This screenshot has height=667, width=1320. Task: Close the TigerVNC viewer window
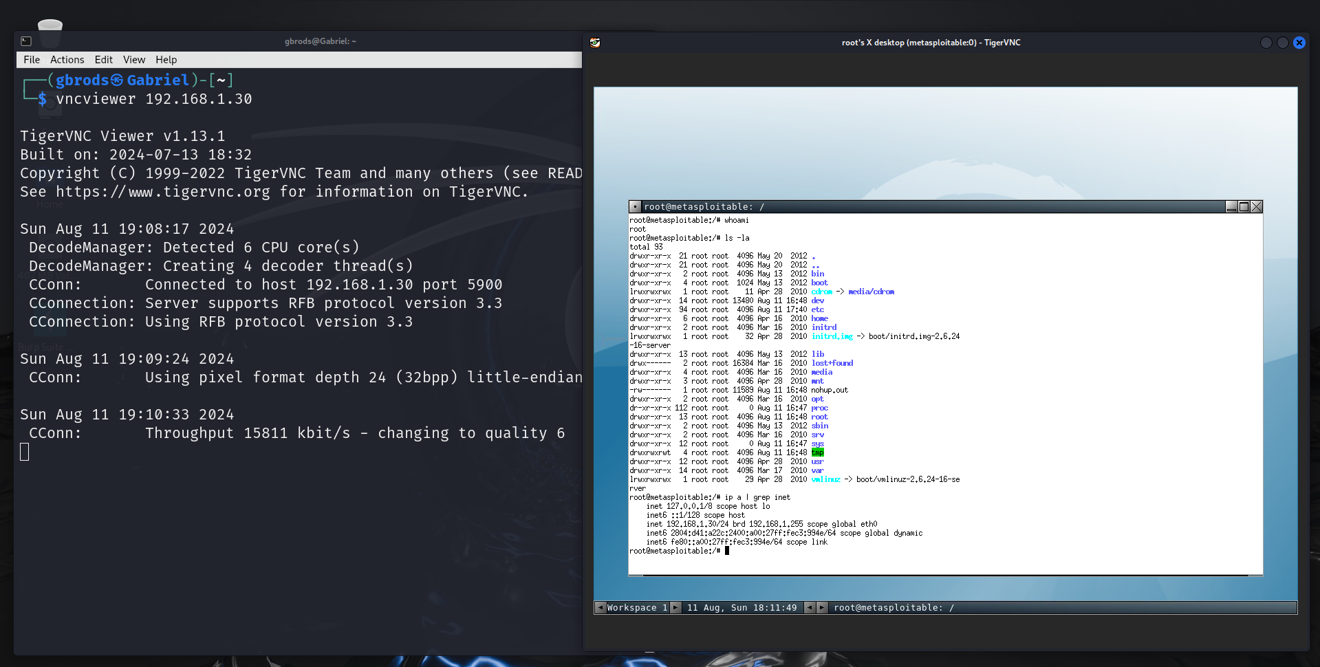(x=1299, y=43)
